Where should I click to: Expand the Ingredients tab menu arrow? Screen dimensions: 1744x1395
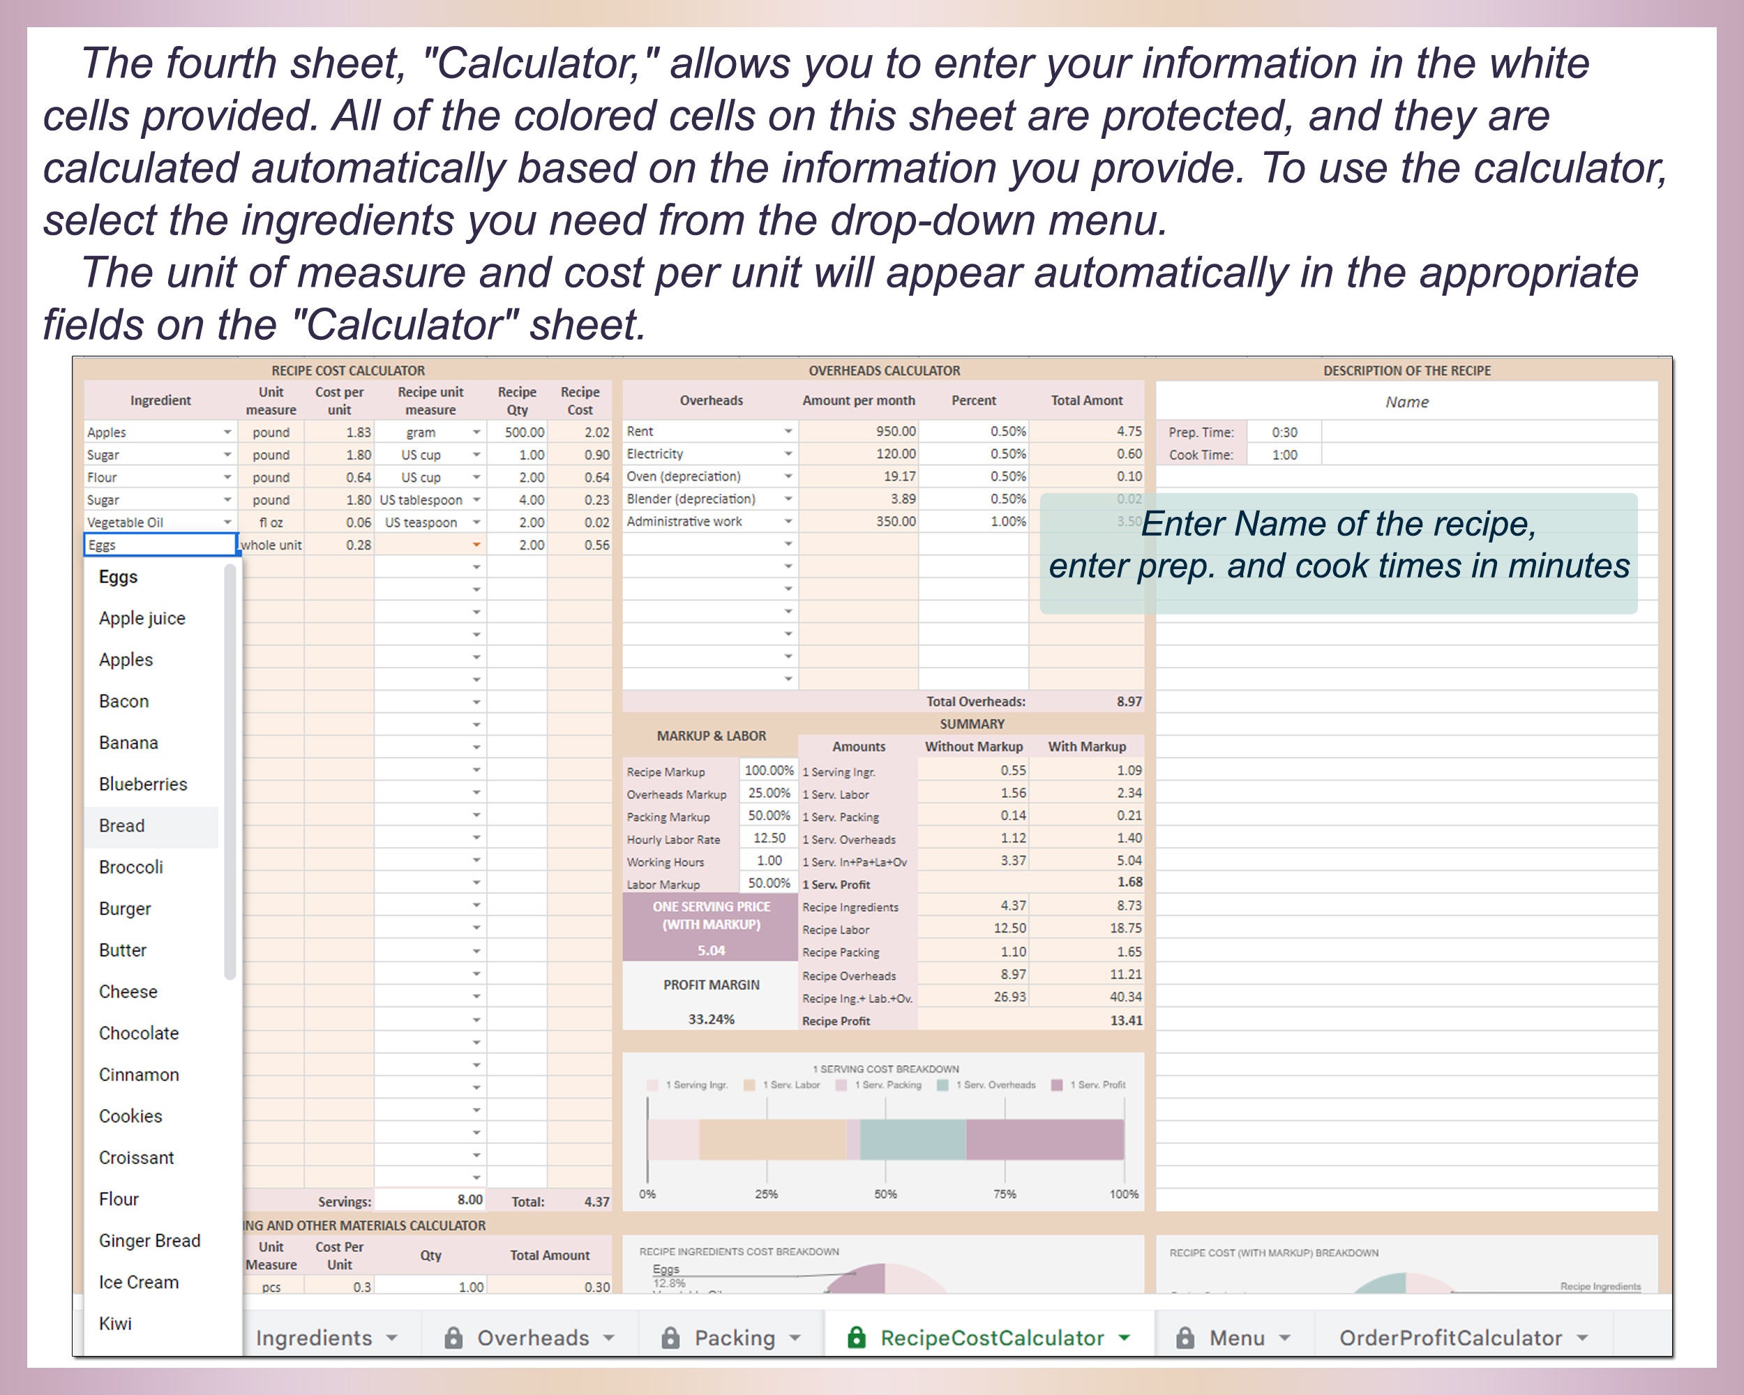coord(392,1339)
